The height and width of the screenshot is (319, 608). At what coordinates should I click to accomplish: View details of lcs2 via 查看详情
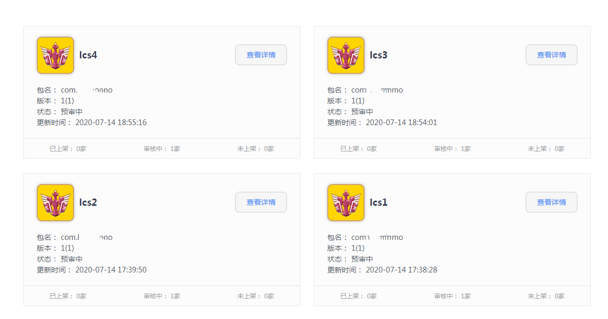tap(261, 202)
